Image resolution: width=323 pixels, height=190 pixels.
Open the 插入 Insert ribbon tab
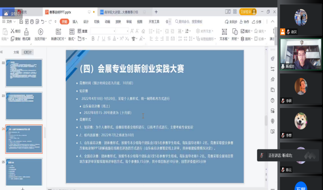(75, 22)
